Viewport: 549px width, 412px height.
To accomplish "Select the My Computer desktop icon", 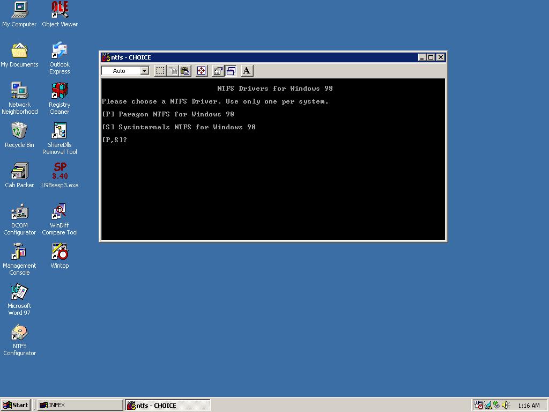I will coord(19,14).
